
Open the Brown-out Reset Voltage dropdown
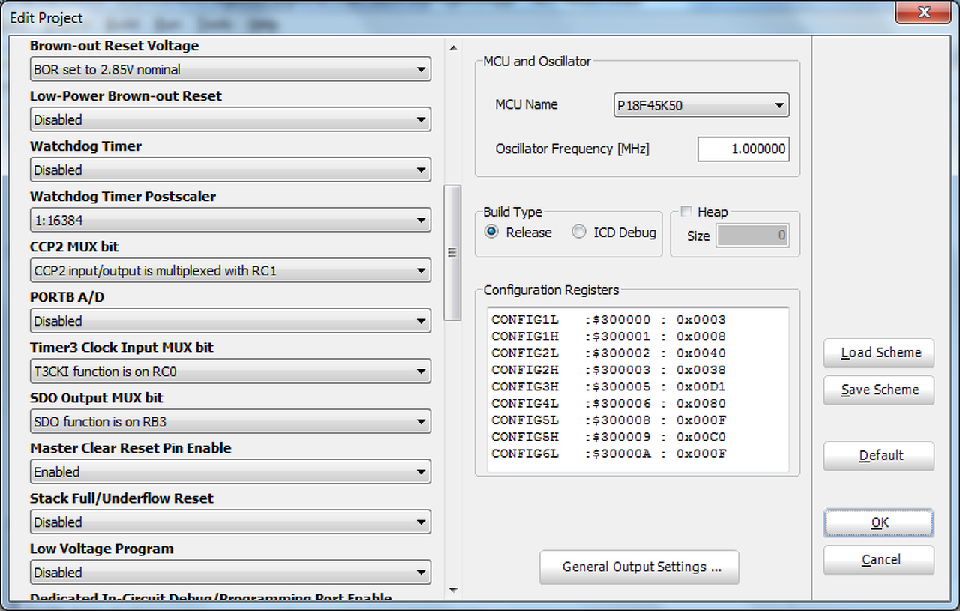pyautogui.click(x=230, y=69)
